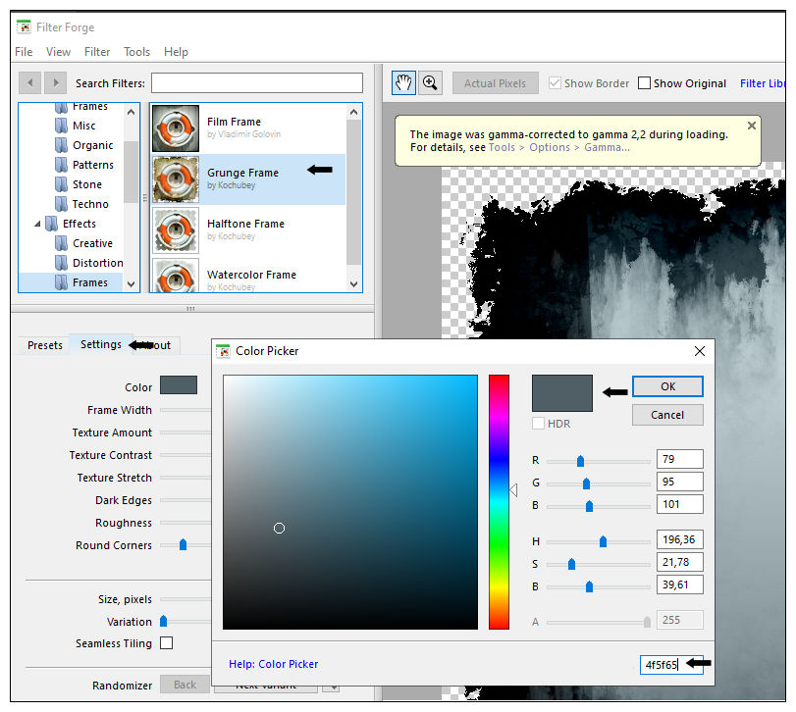Enable the HDR checkbox in Color Picker
The height and width of the screenshot is (712, 796).
[538, 423]
